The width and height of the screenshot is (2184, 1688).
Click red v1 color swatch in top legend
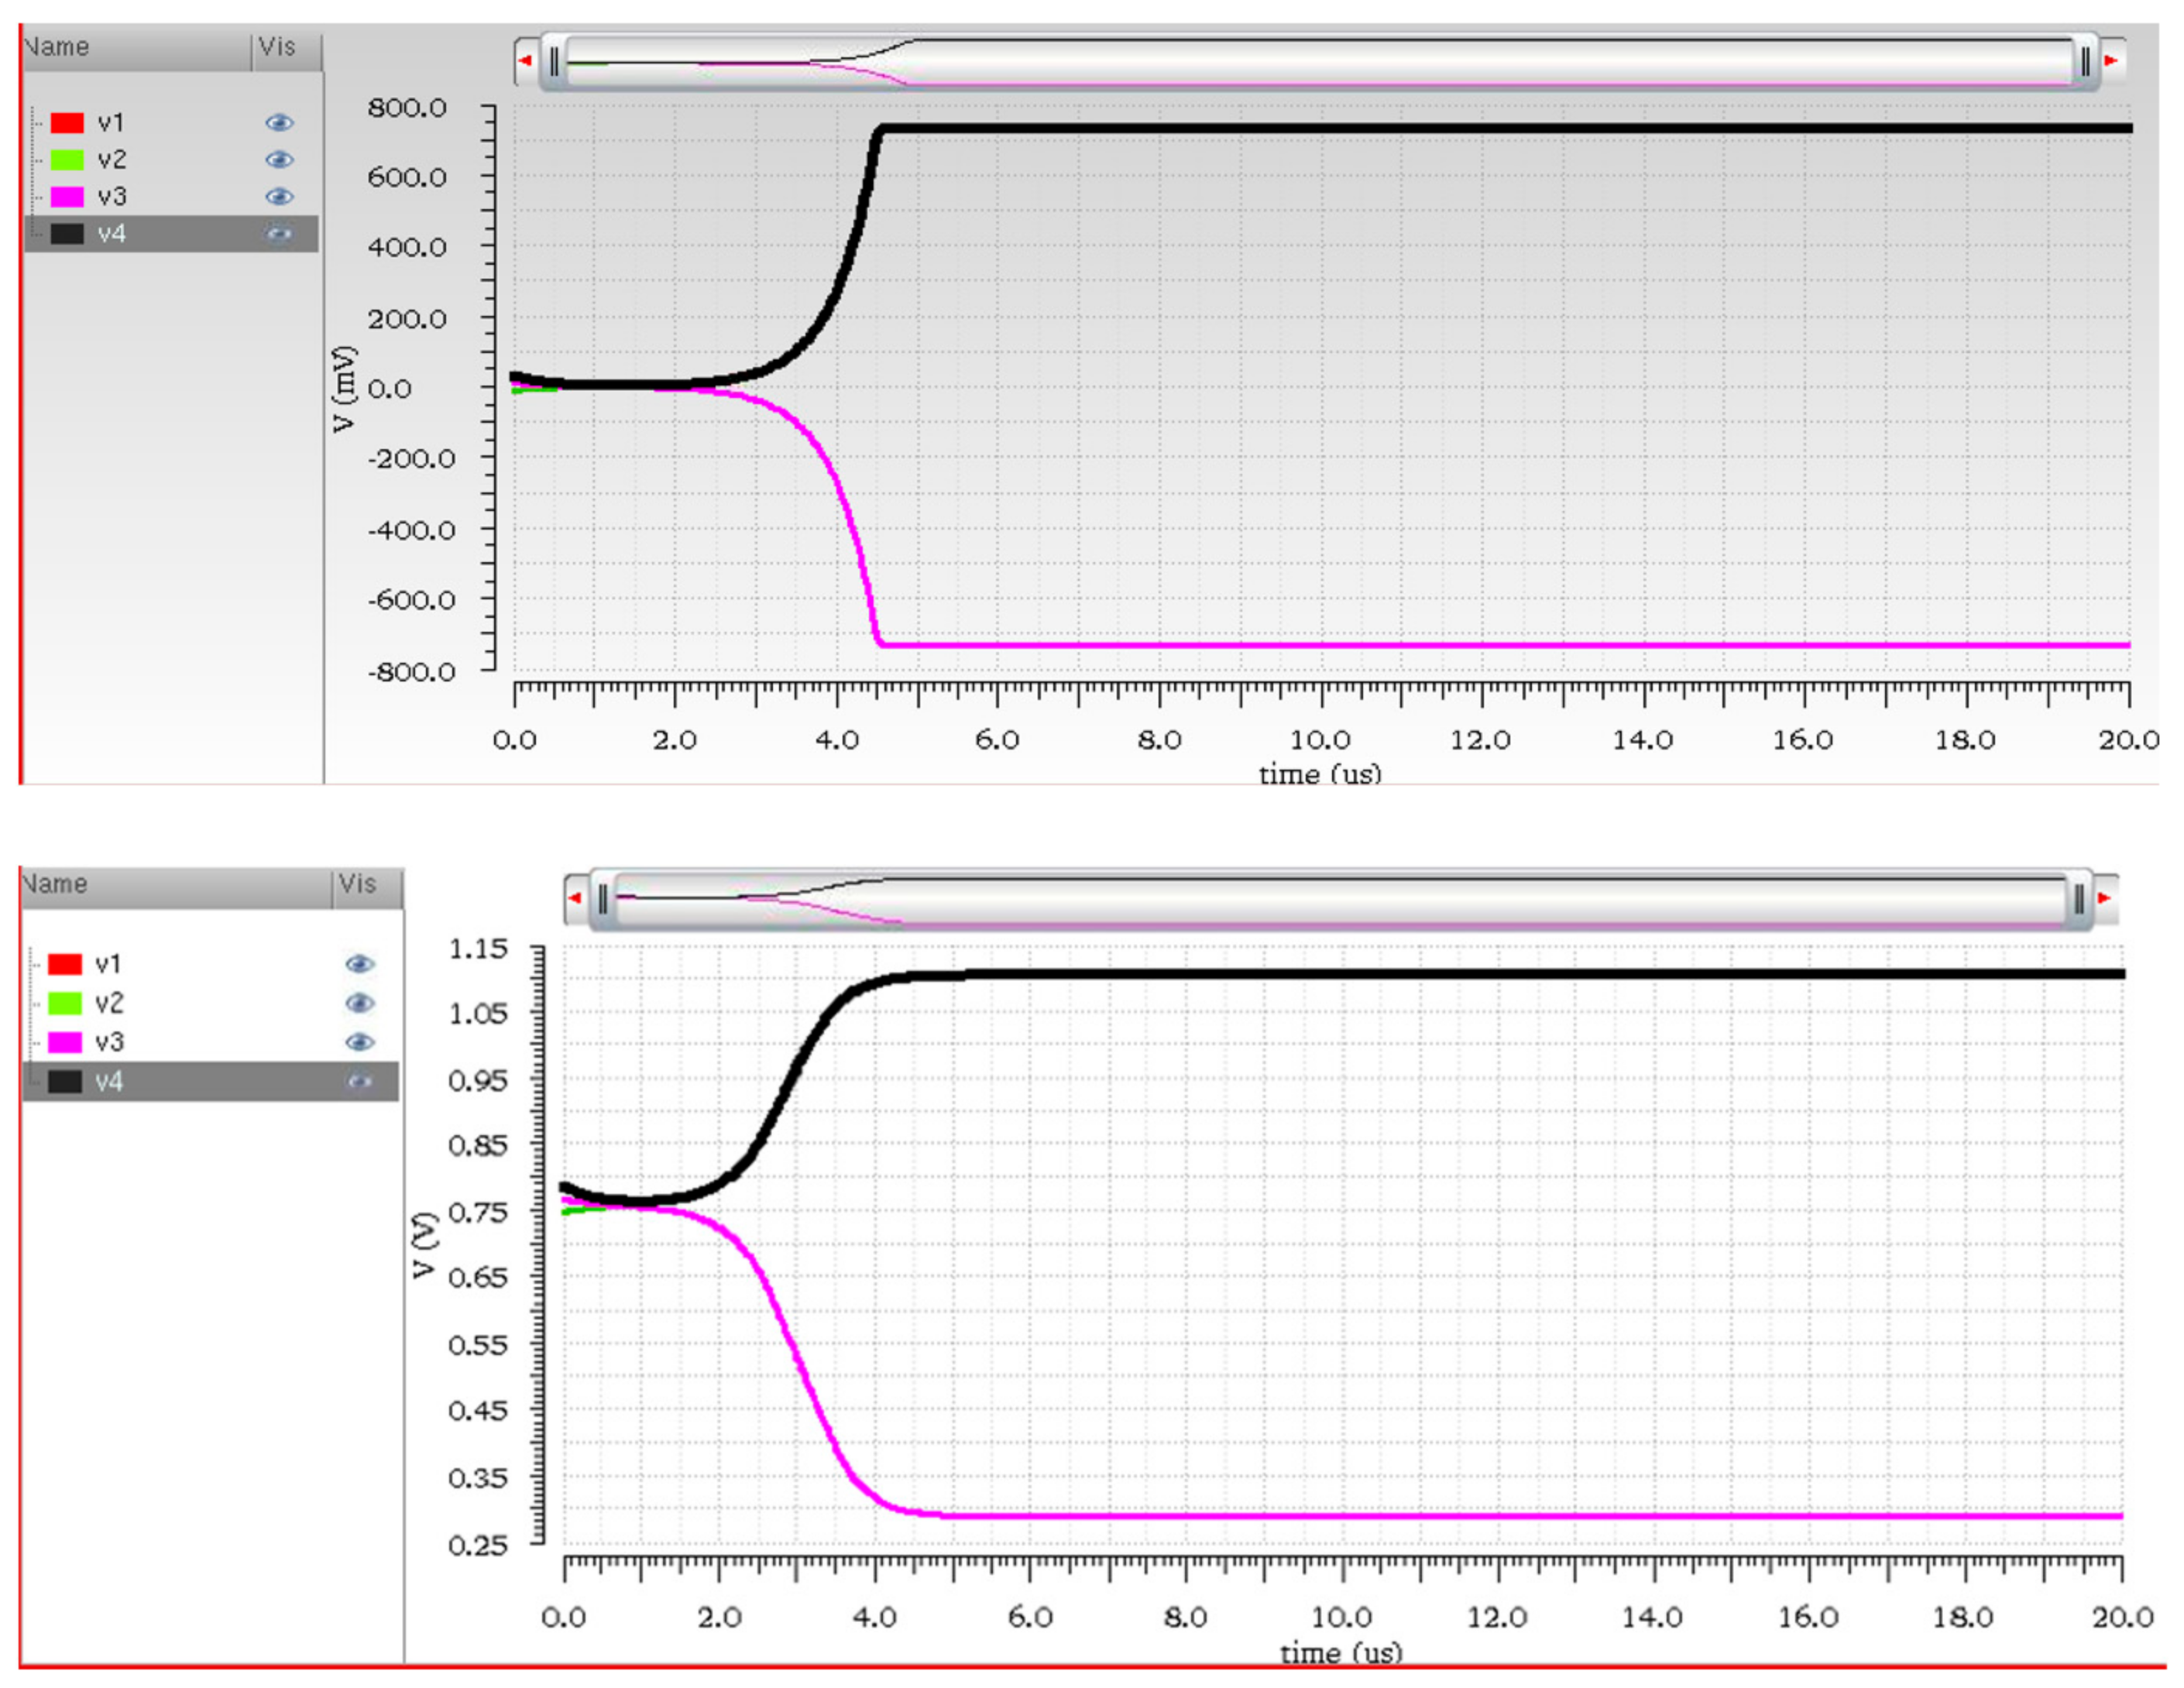click(67, 123)
